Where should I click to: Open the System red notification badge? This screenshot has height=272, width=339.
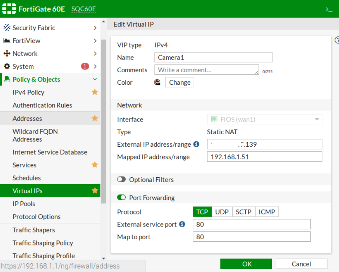tap(85, 66)
